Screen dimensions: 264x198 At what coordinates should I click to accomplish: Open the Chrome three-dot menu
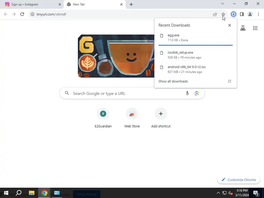pyautogui.click(x=258, y=14)
